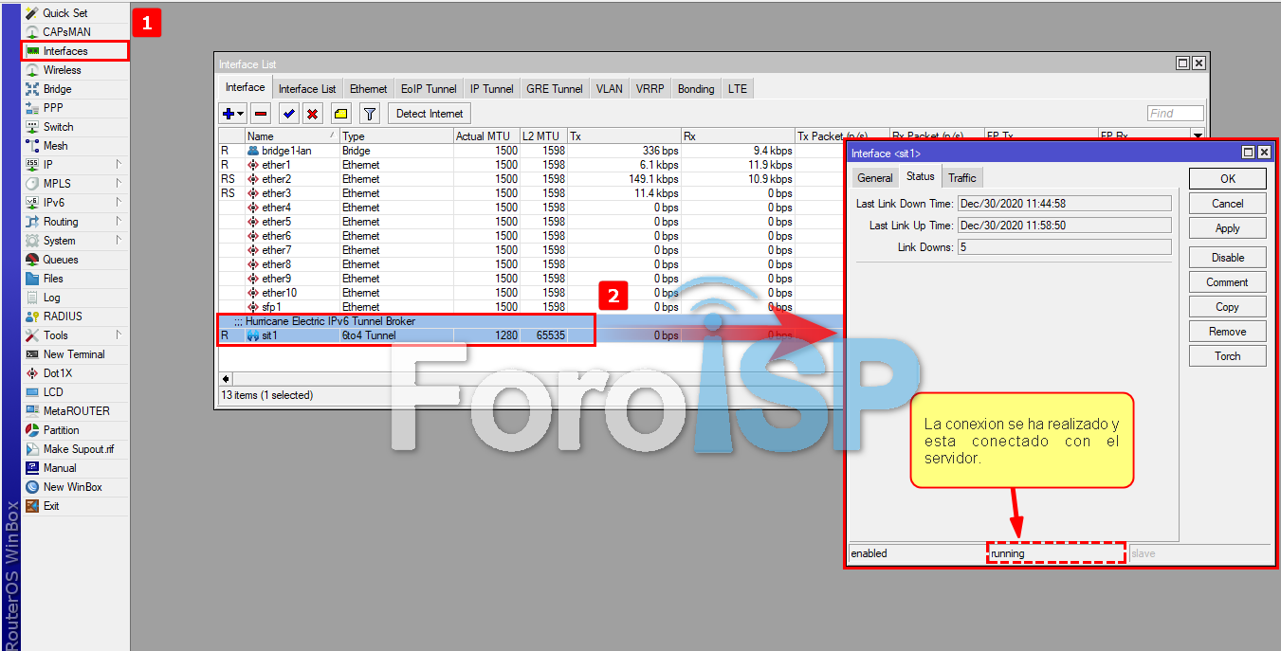Click the Torch button
This screenshot has height=651, width=1281.
pos(1227,356)
